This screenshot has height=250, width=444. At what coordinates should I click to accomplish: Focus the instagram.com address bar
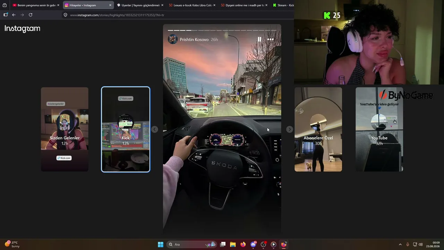point(177,15)
